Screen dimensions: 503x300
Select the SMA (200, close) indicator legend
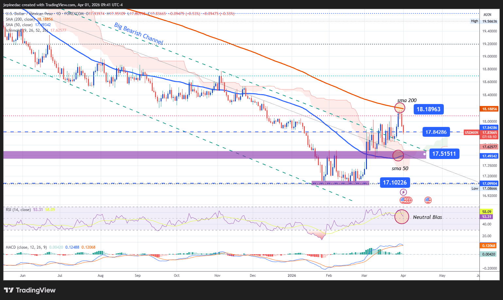(x=20, y=19)
